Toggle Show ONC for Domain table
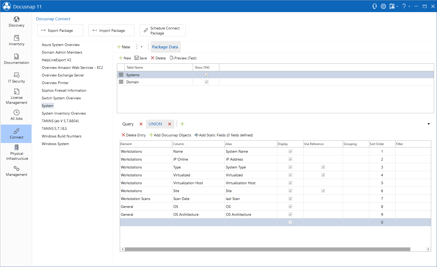The image size is (437, 267). pos(206,82)
